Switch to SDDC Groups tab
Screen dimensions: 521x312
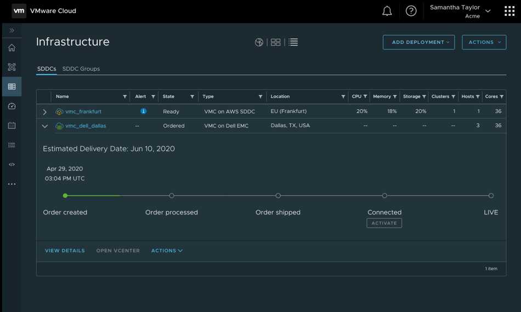click(x=81, y=69)
